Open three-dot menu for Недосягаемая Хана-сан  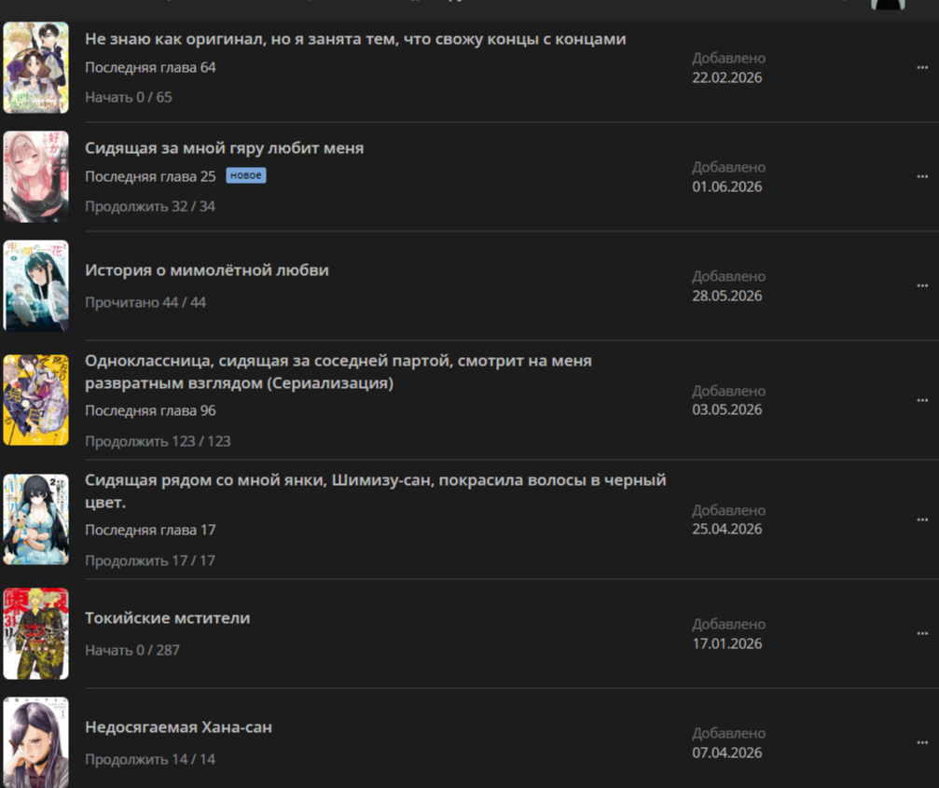922,742
